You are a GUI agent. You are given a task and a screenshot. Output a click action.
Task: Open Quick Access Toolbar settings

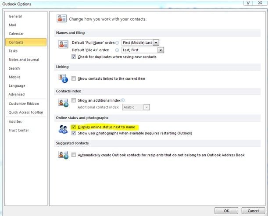tap(26, 112)
